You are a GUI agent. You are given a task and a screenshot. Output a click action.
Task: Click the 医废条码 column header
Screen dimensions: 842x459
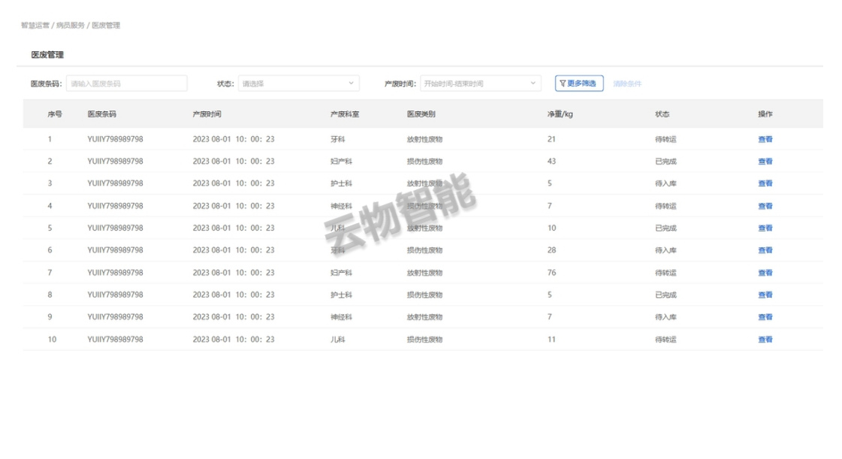101,113
